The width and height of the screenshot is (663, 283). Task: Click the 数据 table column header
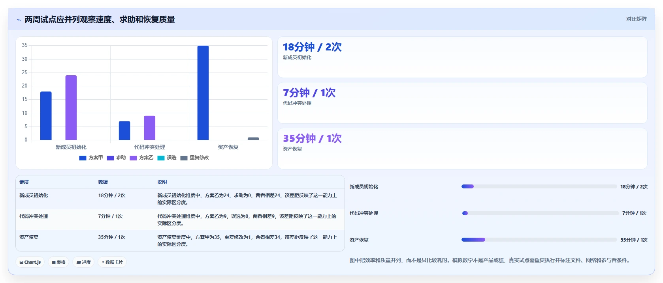[103, 182]
